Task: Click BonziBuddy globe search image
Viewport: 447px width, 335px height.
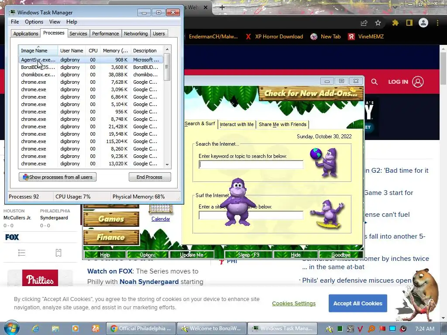Action: coord(325,162)
